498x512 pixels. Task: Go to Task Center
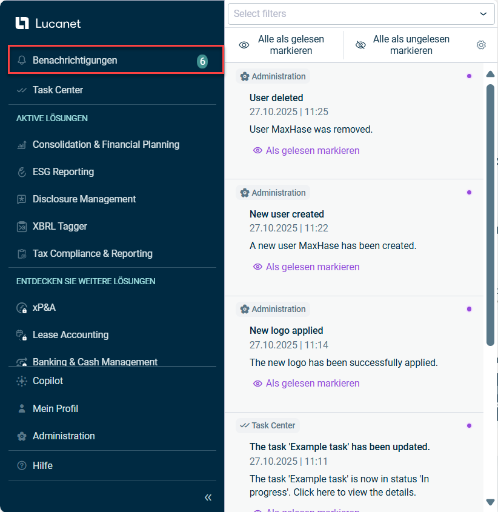[x=58, y=90]
